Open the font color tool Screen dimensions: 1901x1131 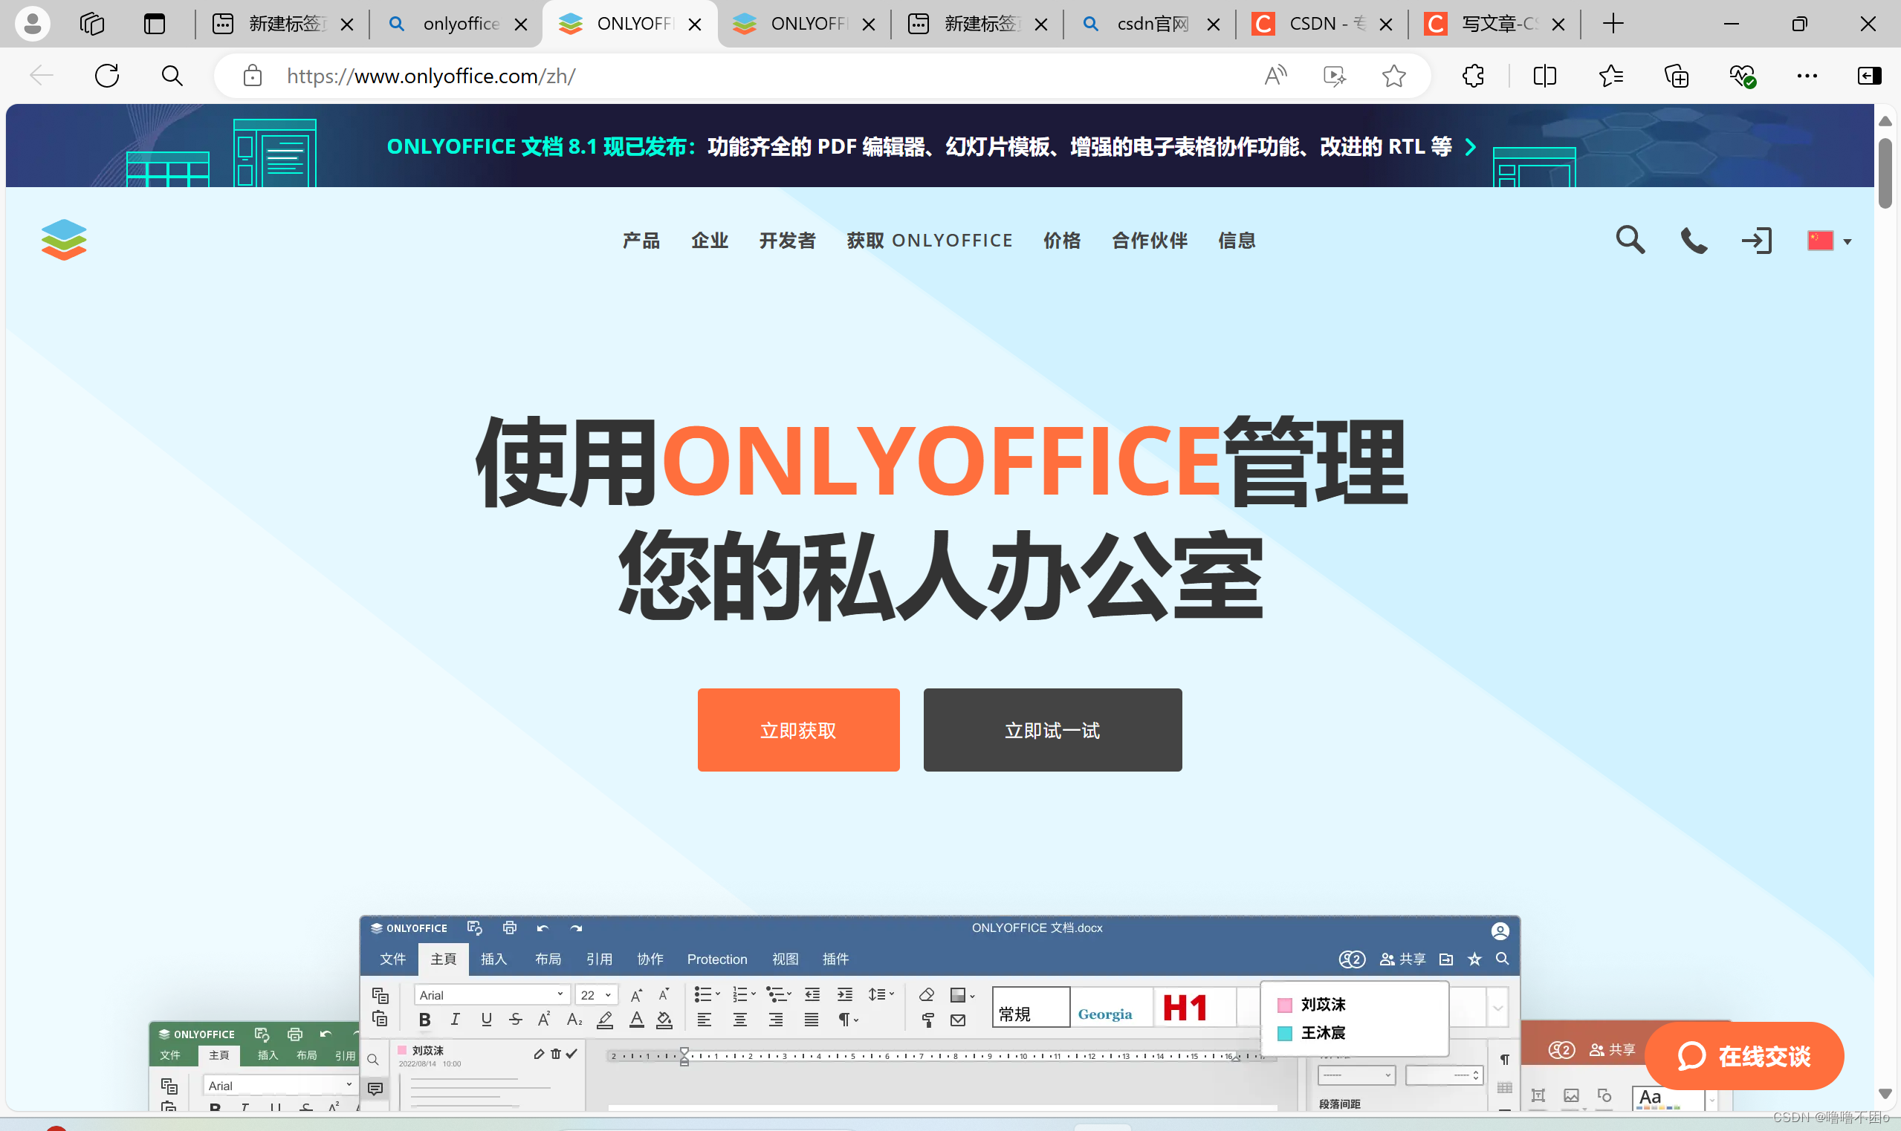(x=638, y=1020)
